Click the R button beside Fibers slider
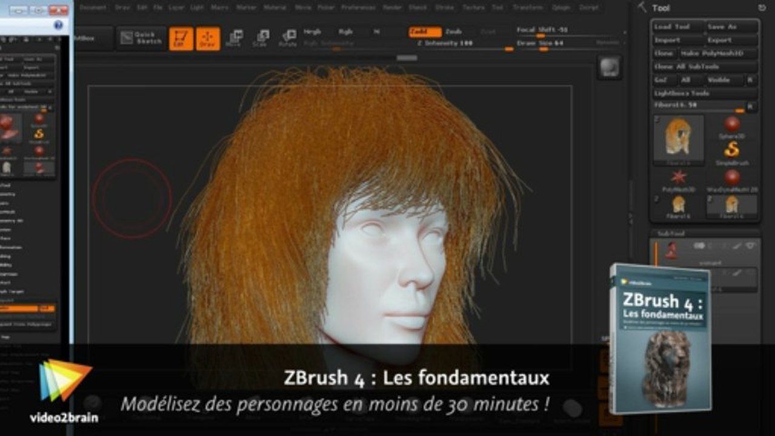775x436 pixels. click(x=750, y=107)
